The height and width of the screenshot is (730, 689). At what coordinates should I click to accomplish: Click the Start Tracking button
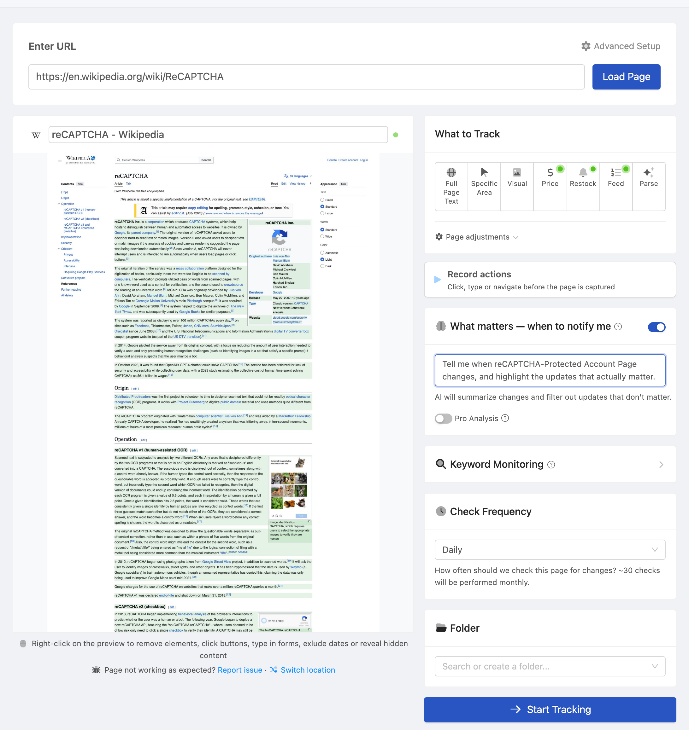click(x=550, y=710)
